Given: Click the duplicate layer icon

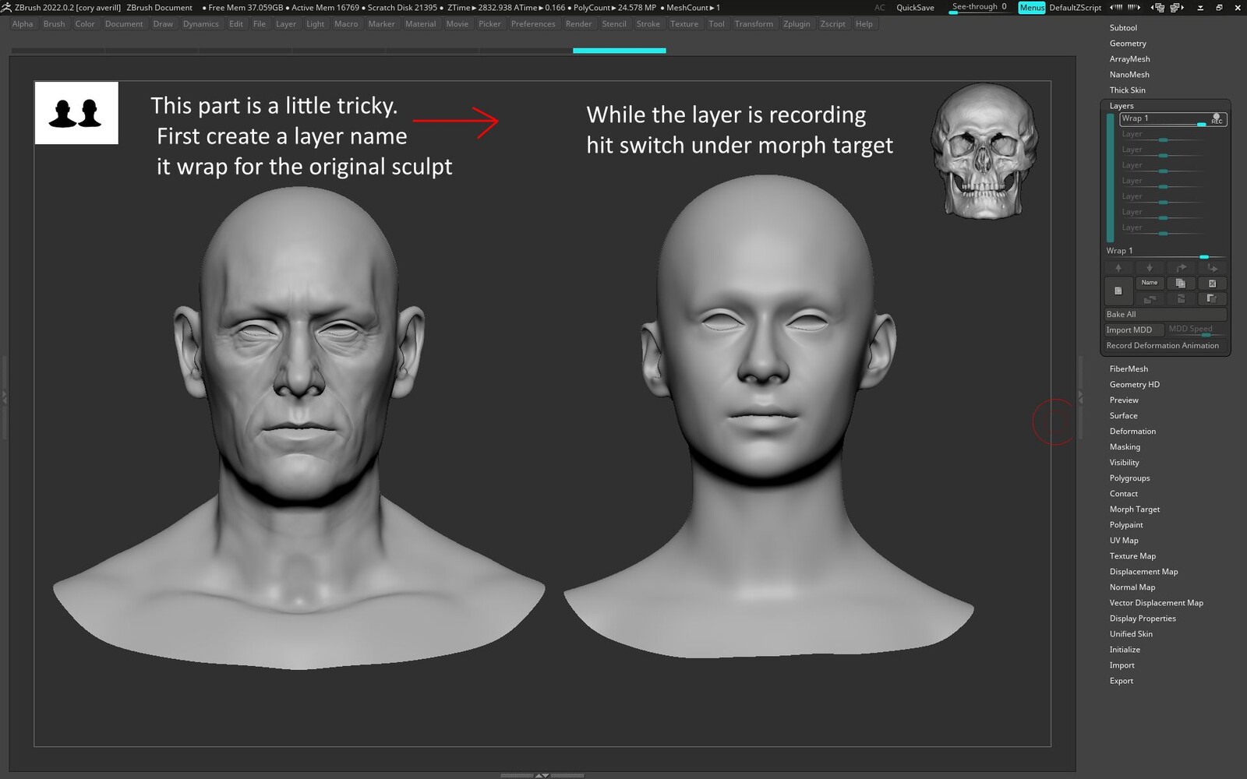Looking at the screenshot, I should 1180,283.
